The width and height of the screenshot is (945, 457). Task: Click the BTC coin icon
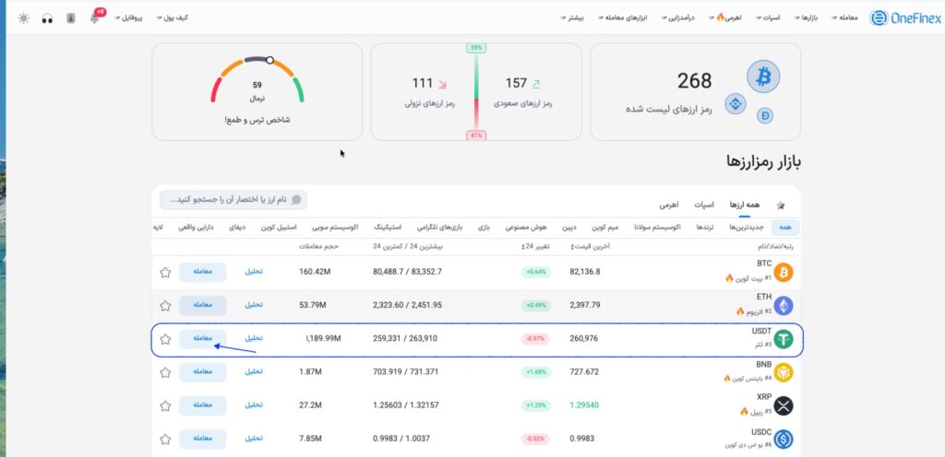pos(784,273)
